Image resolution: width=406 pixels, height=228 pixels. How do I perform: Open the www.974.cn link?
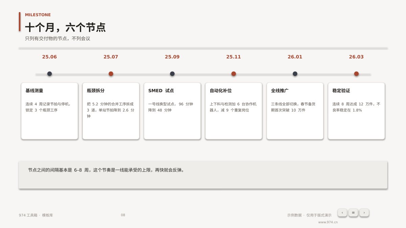coord(328,222)
